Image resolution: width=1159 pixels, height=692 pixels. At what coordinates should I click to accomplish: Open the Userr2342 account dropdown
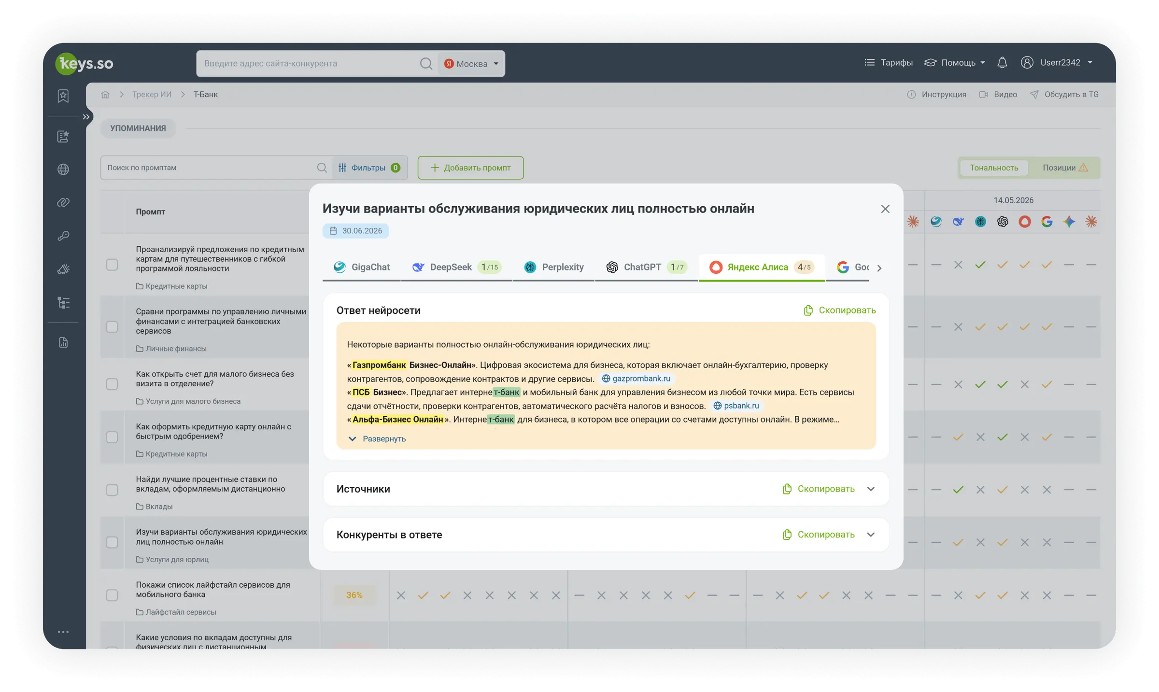[1056, 63]
